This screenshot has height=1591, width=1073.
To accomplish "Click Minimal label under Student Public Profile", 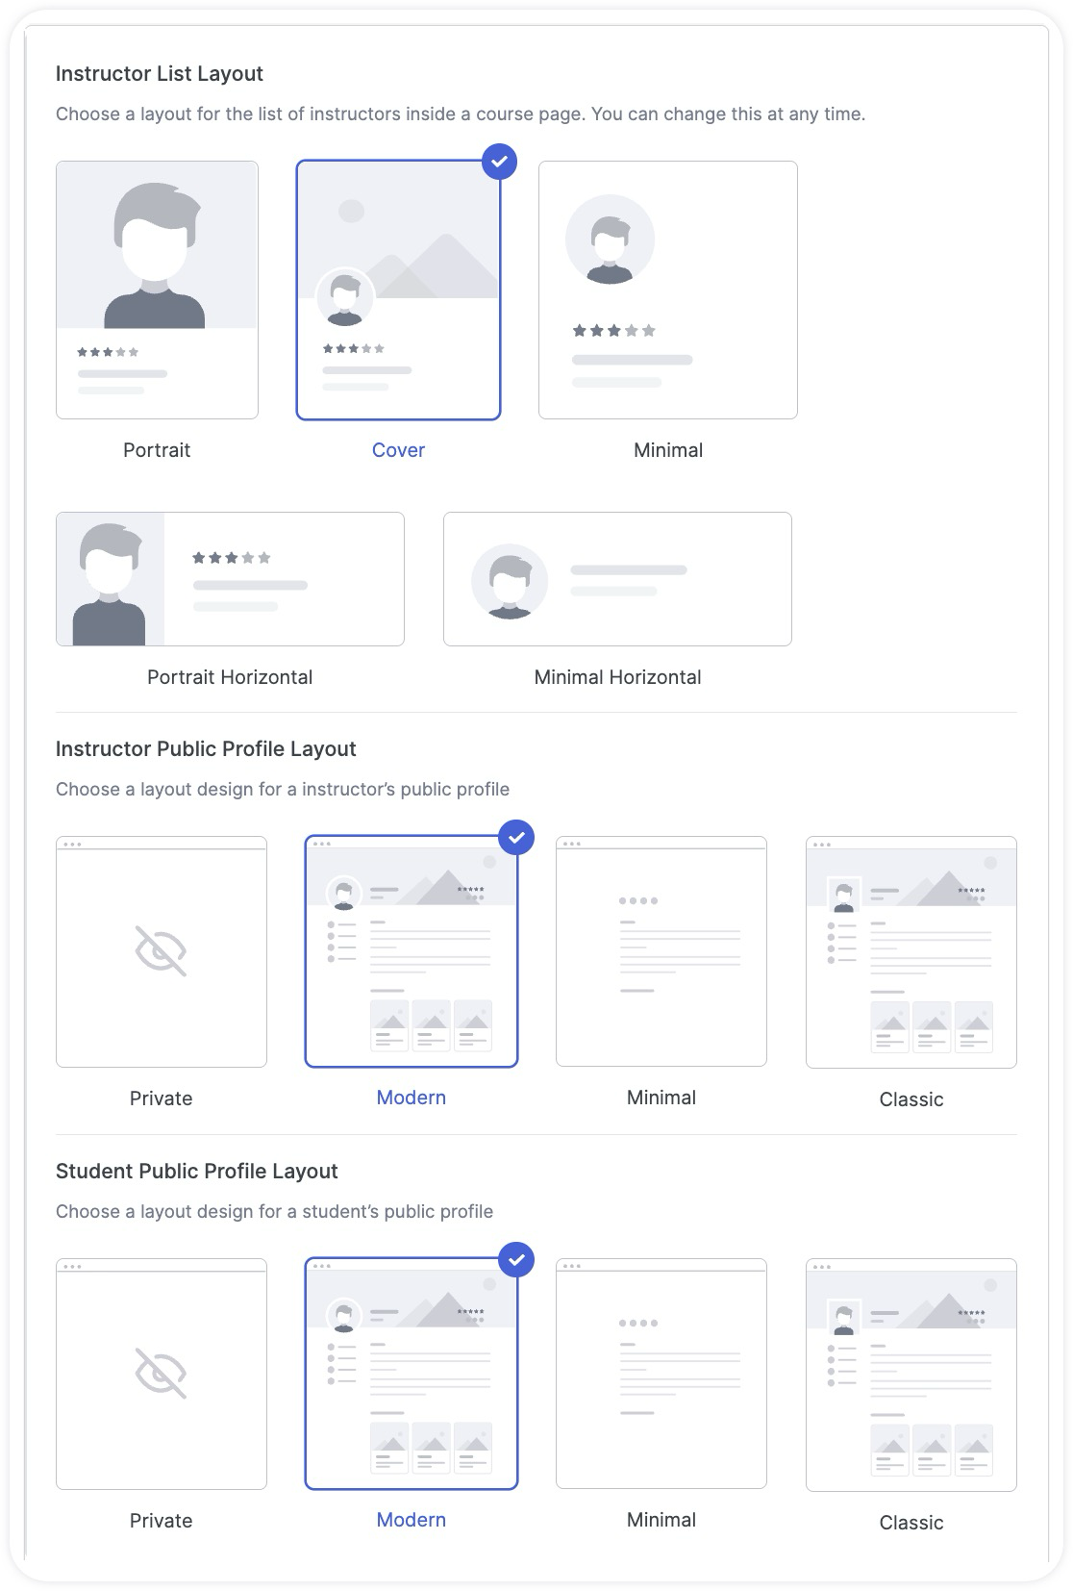I will [x=661, y=1520].
